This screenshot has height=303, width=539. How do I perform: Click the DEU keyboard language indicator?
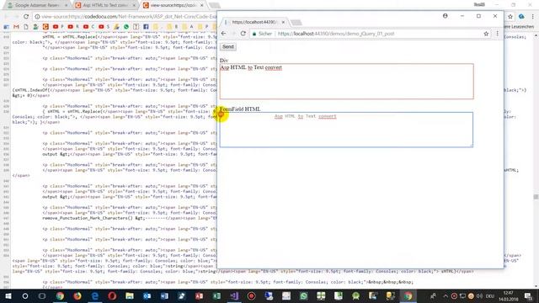click(x=490, y=295)
